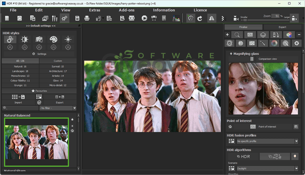Open the Daylight scenario dropdown
Viewport: 305px width, 175px height.
(x=267, y=168)
